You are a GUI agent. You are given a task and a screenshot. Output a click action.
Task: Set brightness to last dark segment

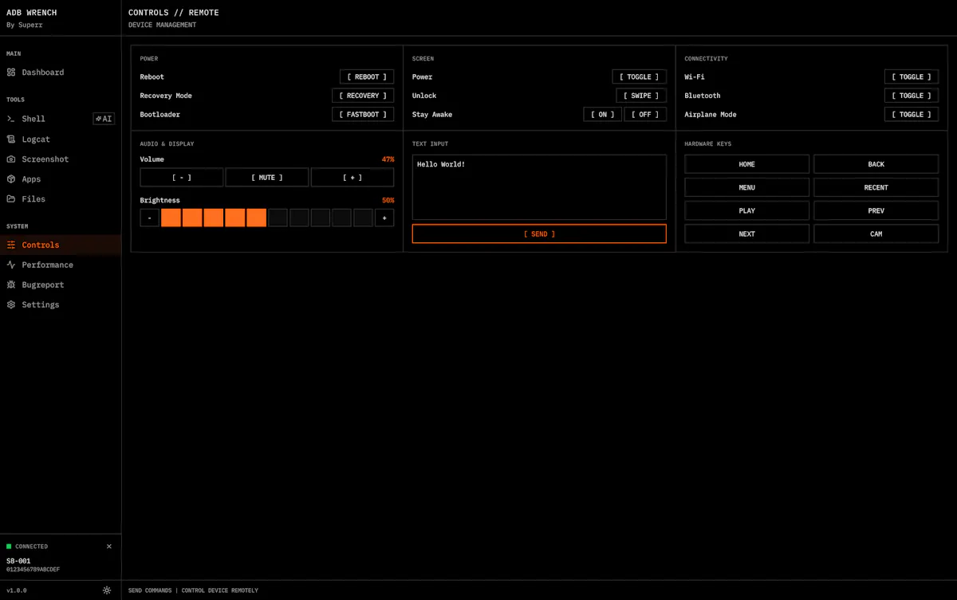point(363,218)
